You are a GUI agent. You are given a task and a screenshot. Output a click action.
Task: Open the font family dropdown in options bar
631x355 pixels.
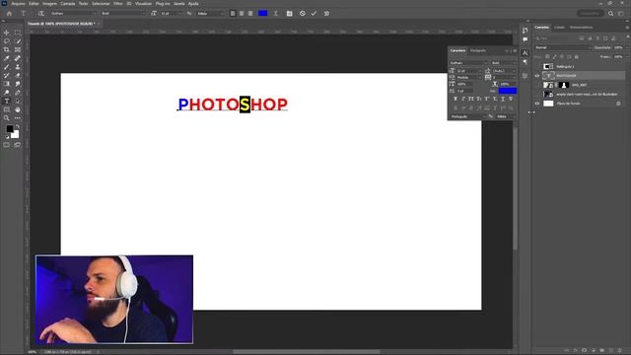[x=73, y=13]
